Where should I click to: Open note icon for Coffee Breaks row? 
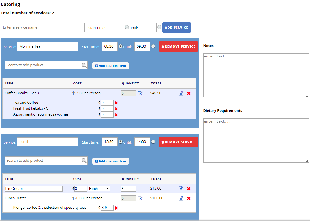[x=181, y=93]
